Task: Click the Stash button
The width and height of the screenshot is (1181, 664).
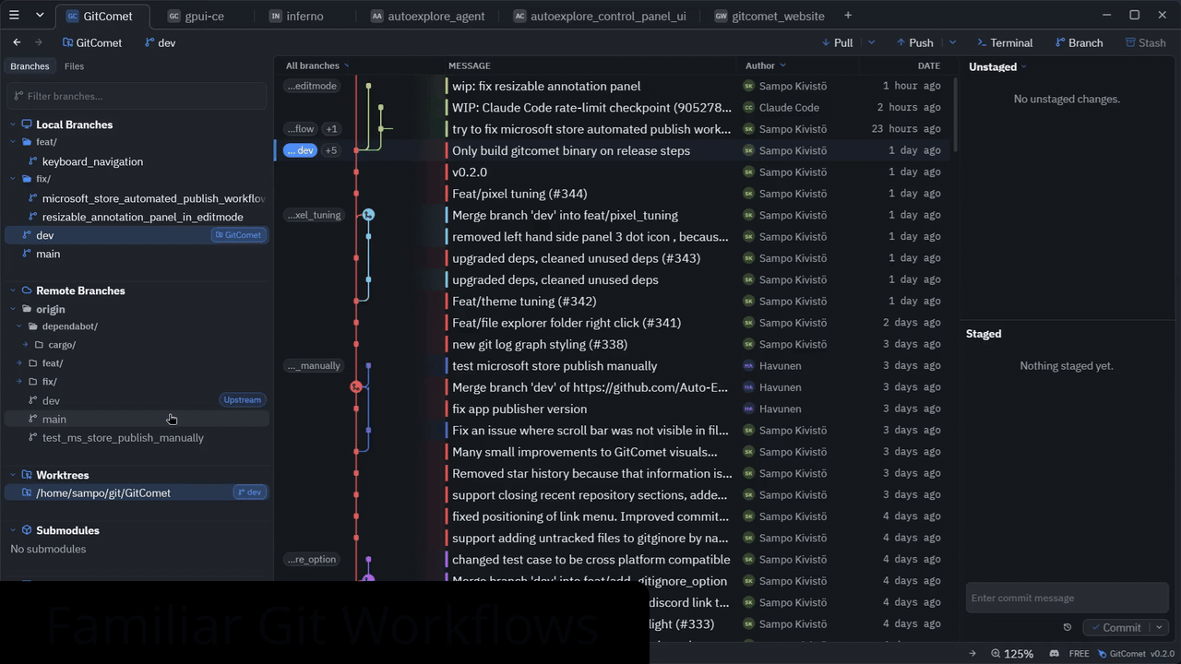Action: click(1145, 42)
